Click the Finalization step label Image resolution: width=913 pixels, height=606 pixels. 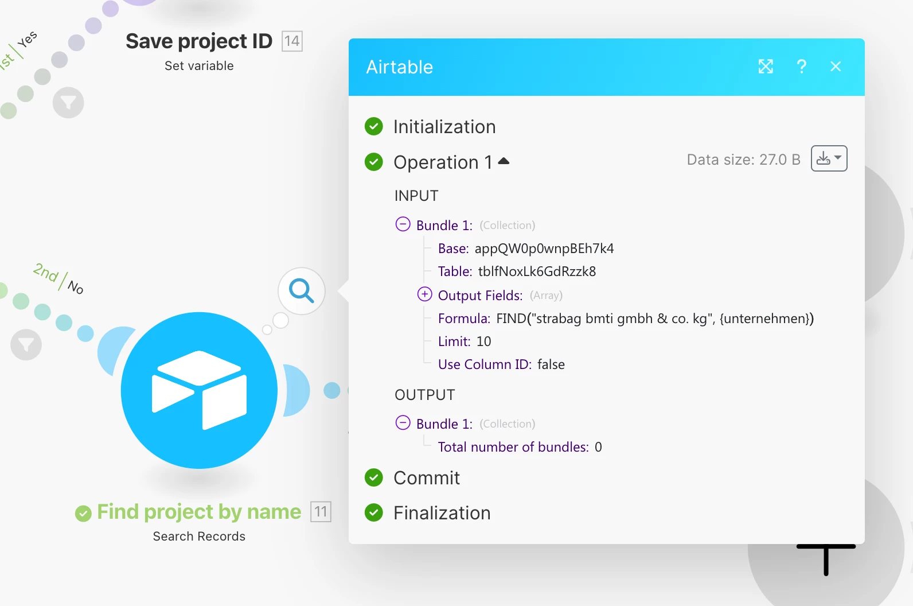tap(442, 513)
